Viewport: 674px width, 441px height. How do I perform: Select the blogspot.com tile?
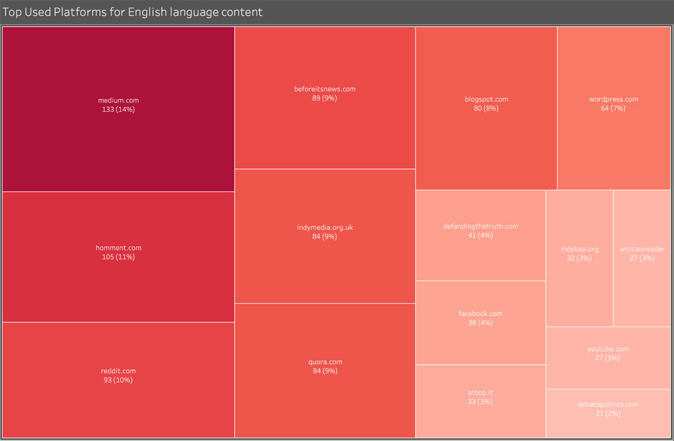(x=486, y=108)
